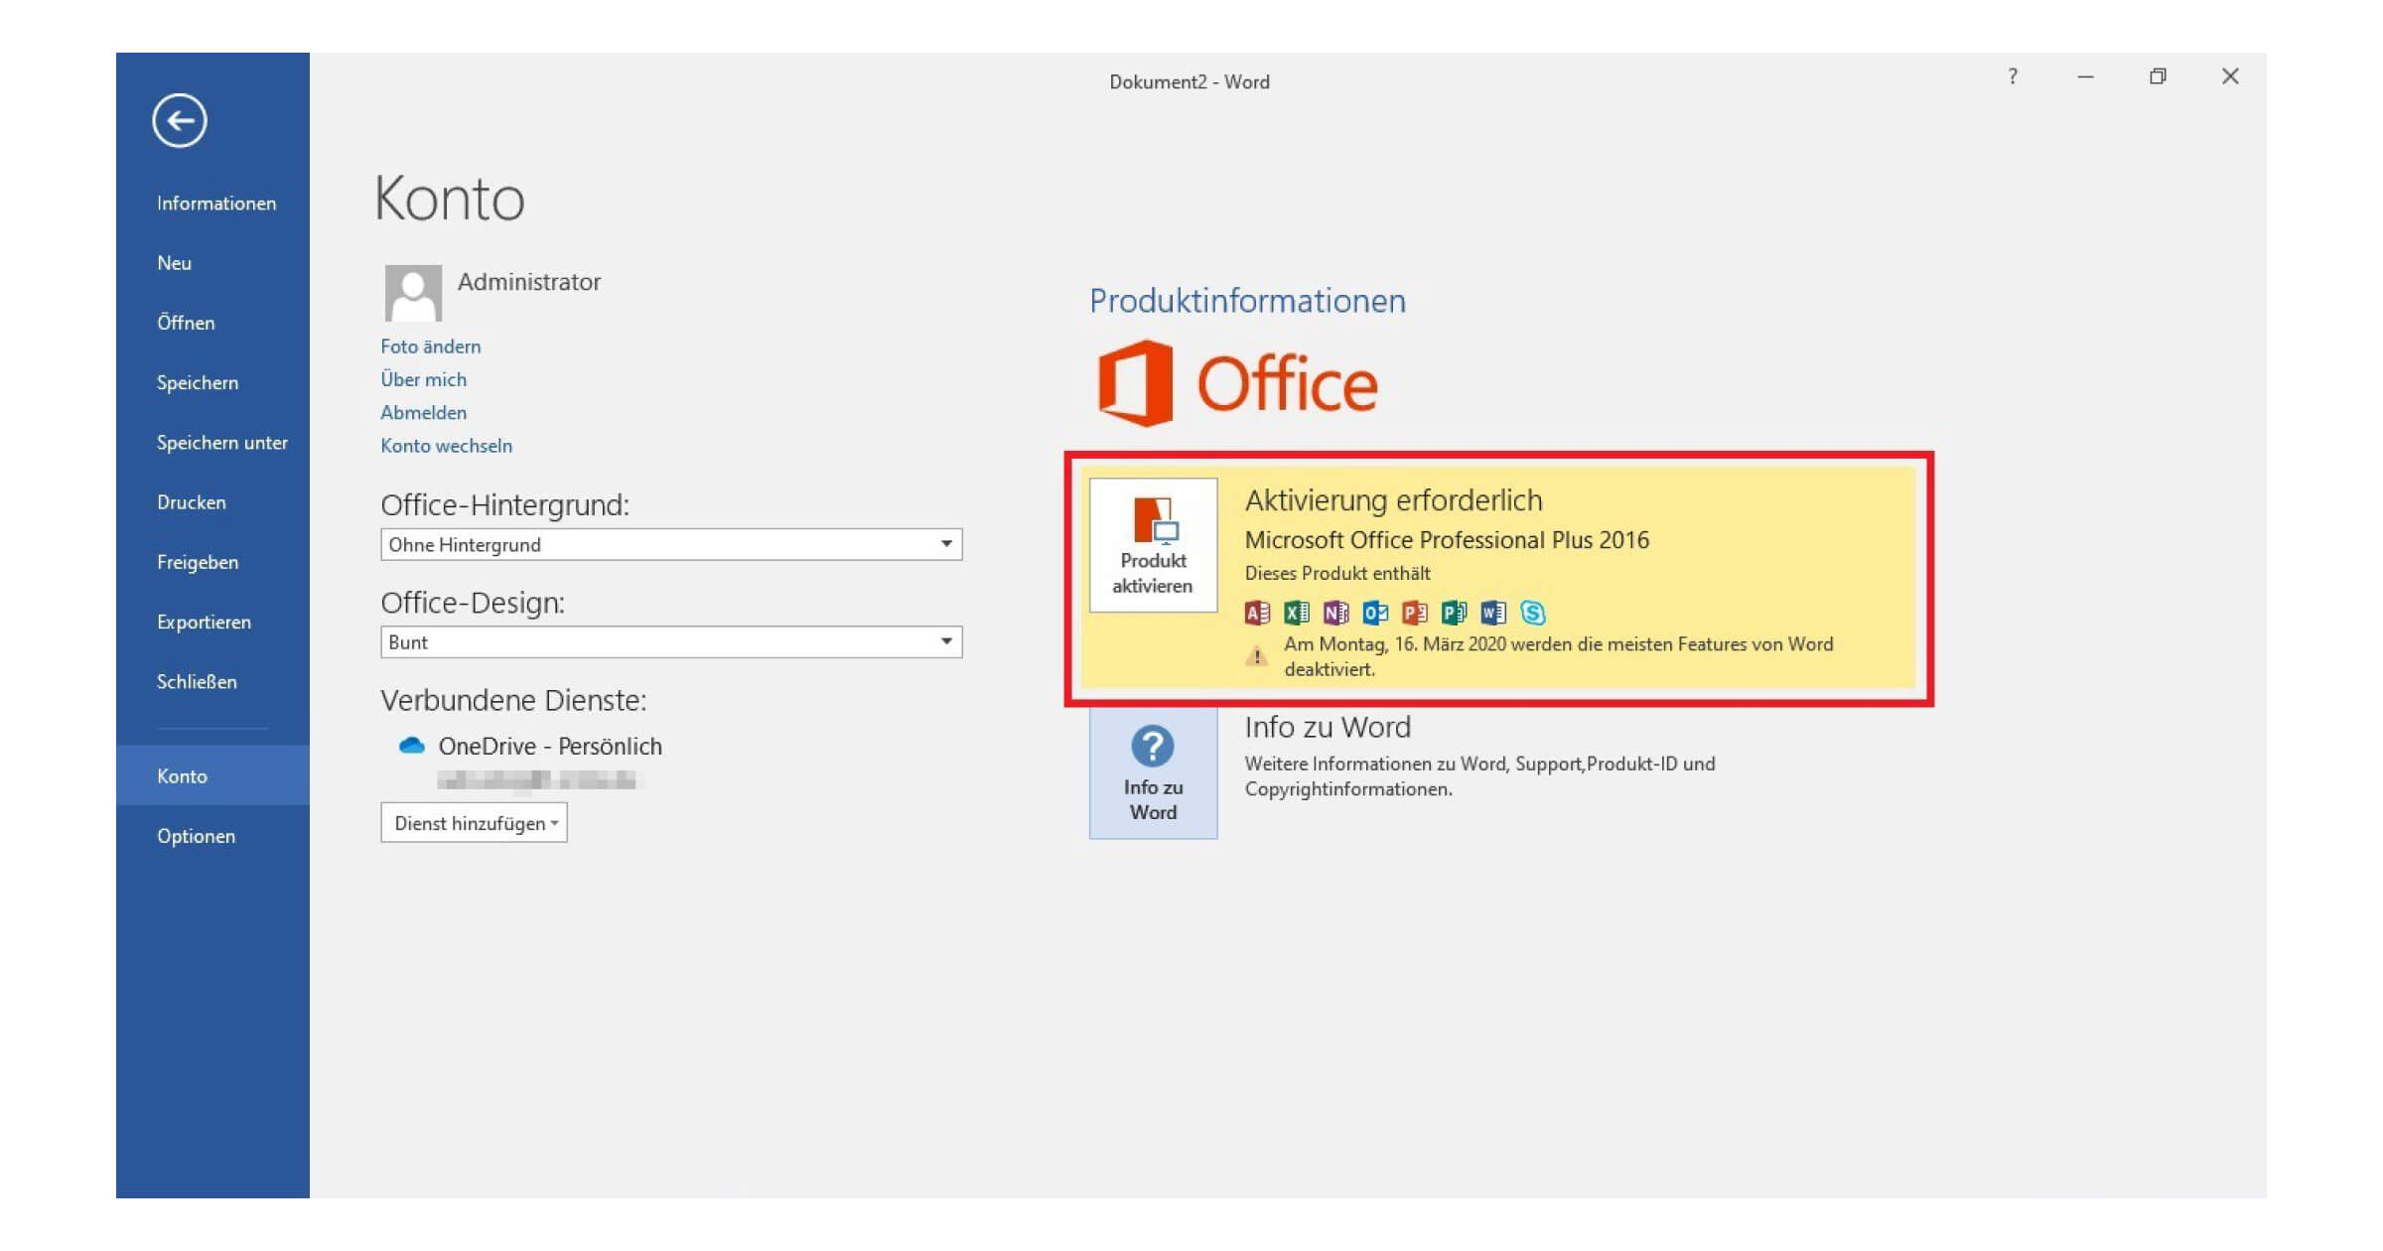Click the OneNote app icon

point(1336,613)
